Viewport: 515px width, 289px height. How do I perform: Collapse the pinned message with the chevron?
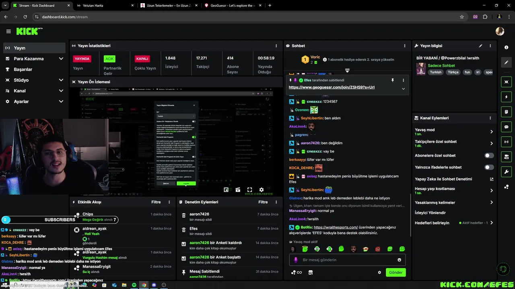(x=403, y=89)
